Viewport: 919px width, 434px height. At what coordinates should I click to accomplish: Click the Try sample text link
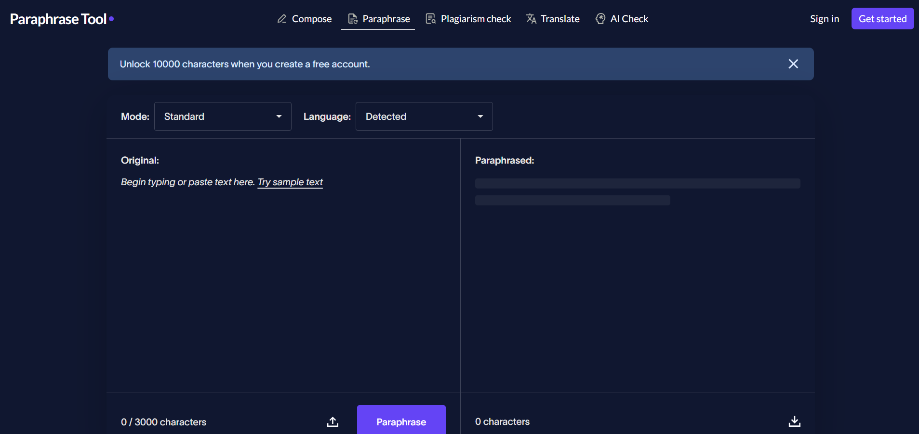[290, 182]
